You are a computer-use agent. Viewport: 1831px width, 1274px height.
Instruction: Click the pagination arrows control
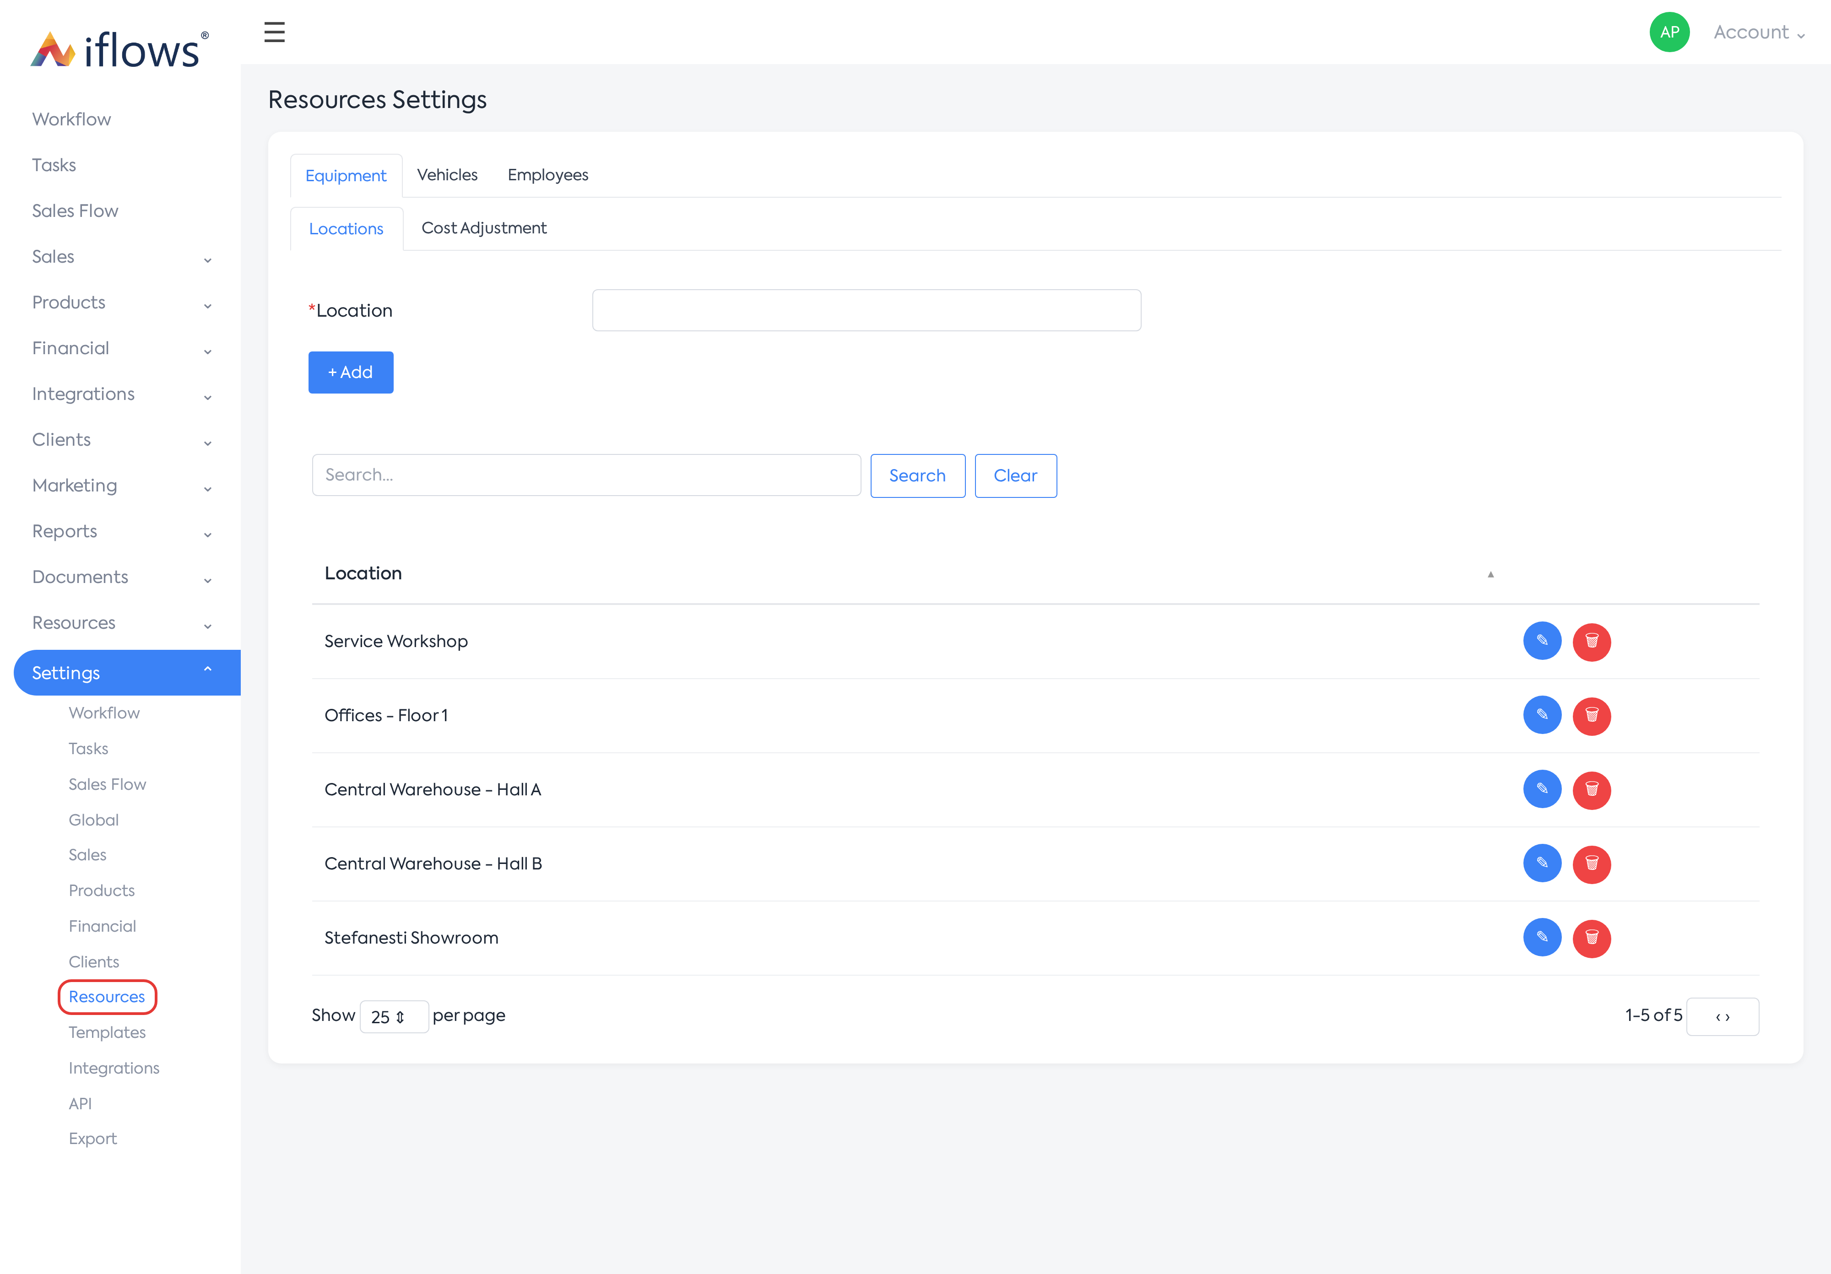click(1723, 1016)
